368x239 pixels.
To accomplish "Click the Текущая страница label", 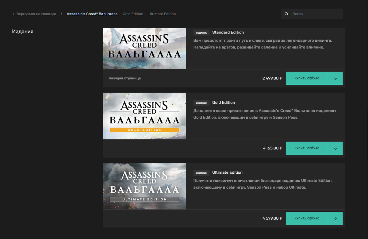I will click(125, 78).
